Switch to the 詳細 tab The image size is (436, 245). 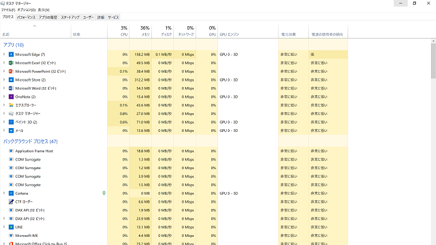pyautogui.click(x=101, y=17)
